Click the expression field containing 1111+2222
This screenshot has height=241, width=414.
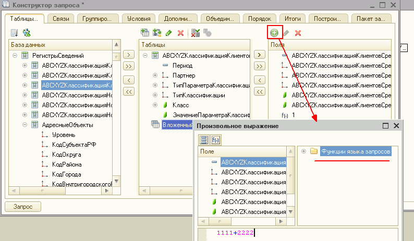tap(298, 234)
